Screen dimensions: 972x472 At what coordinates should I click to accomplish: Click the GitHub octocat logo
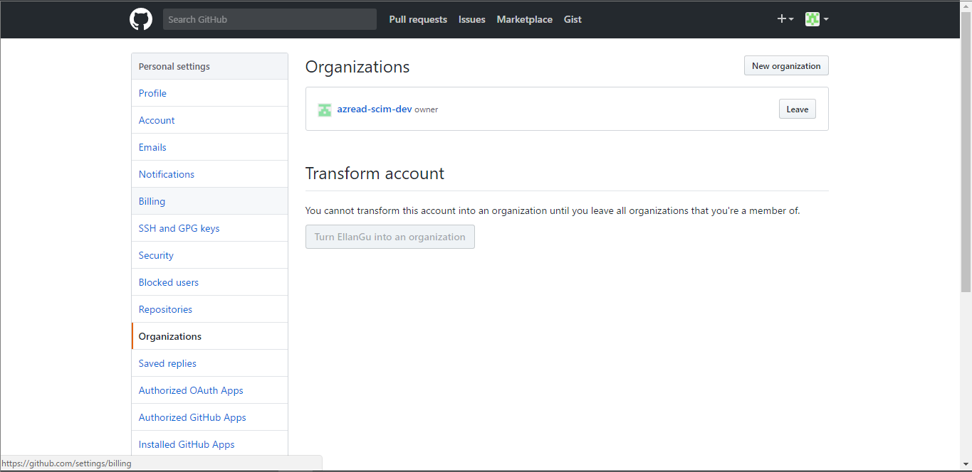(x=140, y=19)
